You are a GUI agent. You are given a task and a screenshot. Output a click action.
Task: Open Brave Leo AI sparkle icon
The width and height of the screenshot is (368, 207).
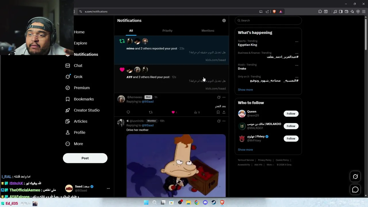point(352,11)
